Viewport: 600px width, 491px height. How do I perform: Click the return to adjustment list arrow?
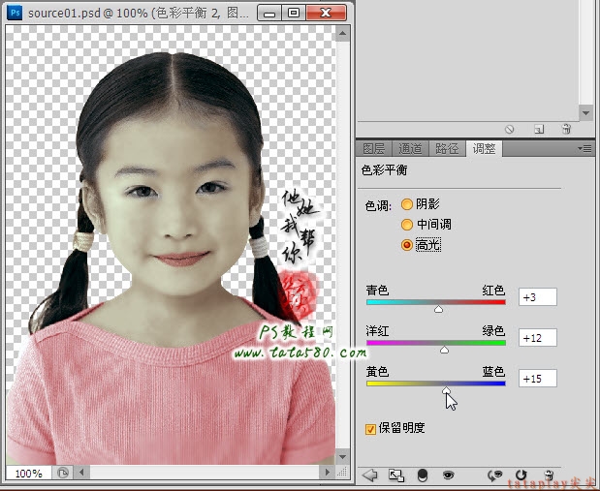[369, 476]
